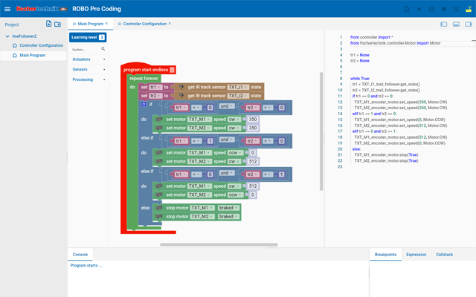This screenshot has height=297, width=476.
Task: Toggle the left sidebar layout icon
Action: click(x=443, y=24)
